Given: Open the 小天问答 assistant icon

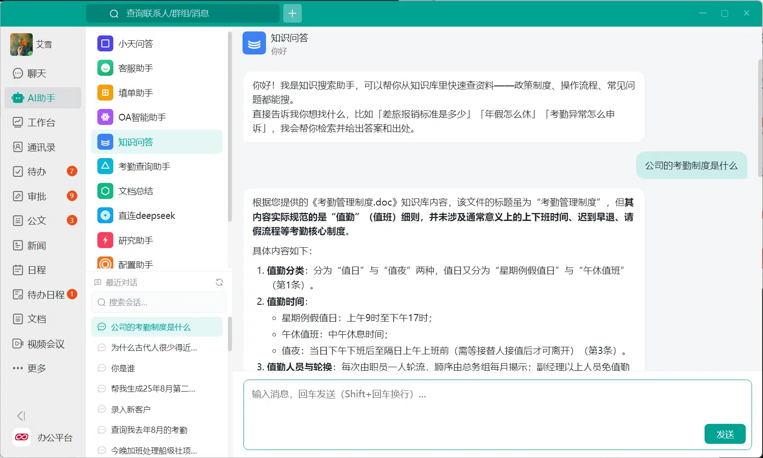Looking at the screenshot, I should point(105,43).
